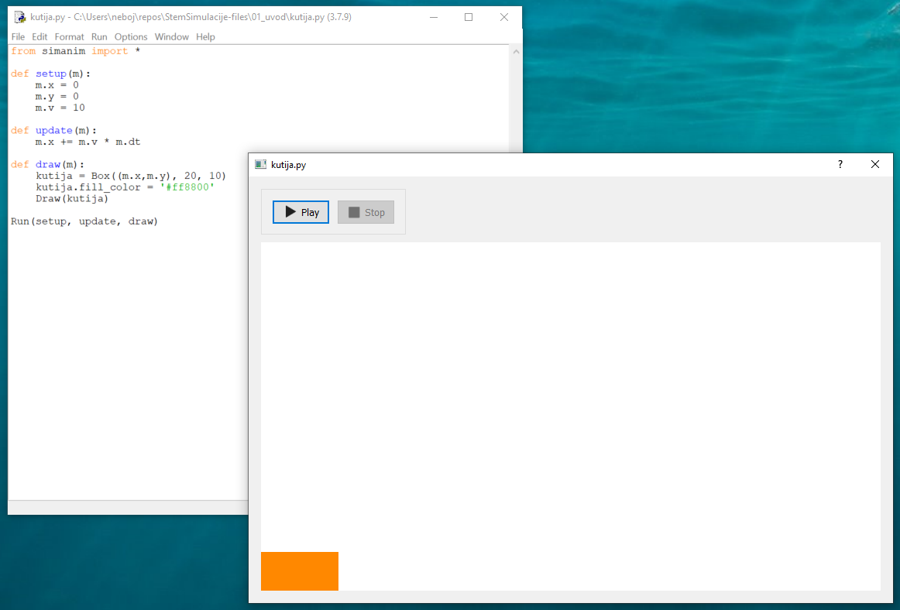
Task: Click the simulation window's title bar icon
Action: click(260, 165)
